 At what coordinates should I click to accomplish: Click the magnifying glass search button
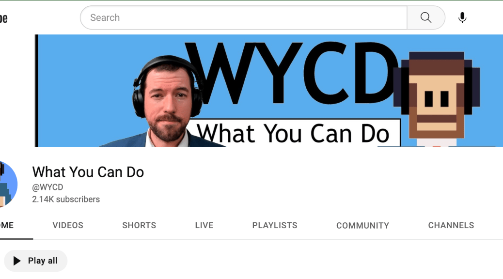click(425, 18)
